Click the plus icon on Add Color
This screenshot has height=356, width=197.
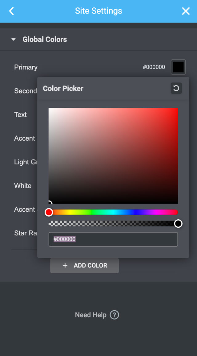[65, 265]
